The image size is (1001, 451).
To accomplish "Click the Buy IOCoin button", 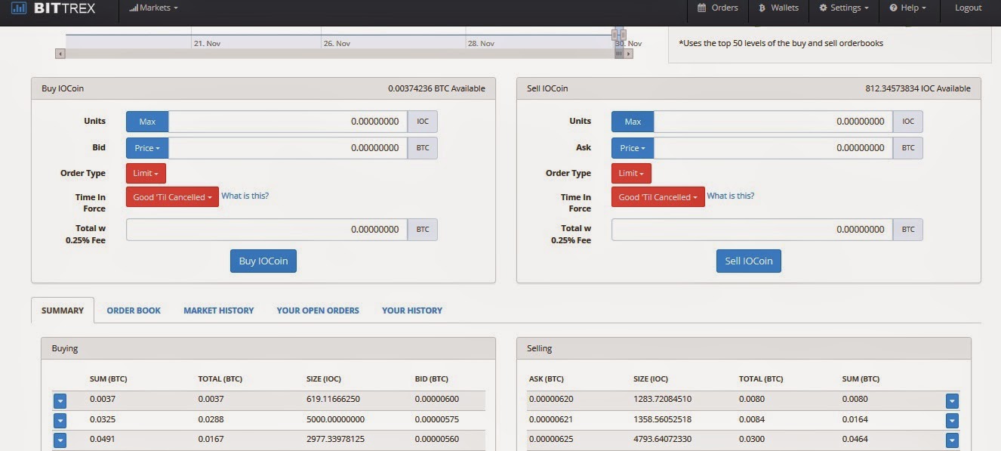I will pyautogui.click(x=263, y=261).
